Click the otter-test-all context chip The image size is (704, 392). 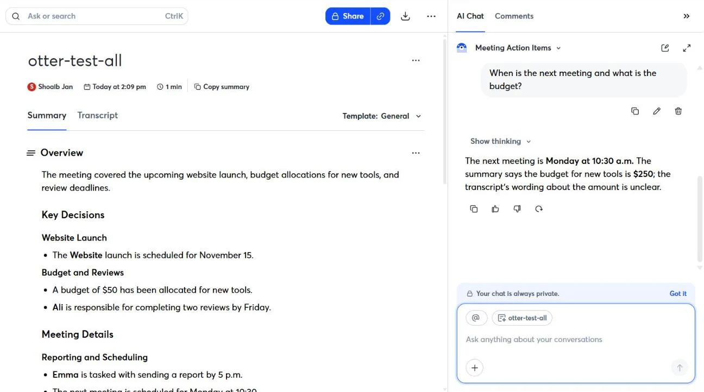pyautogui.click(x=522, y=318)
